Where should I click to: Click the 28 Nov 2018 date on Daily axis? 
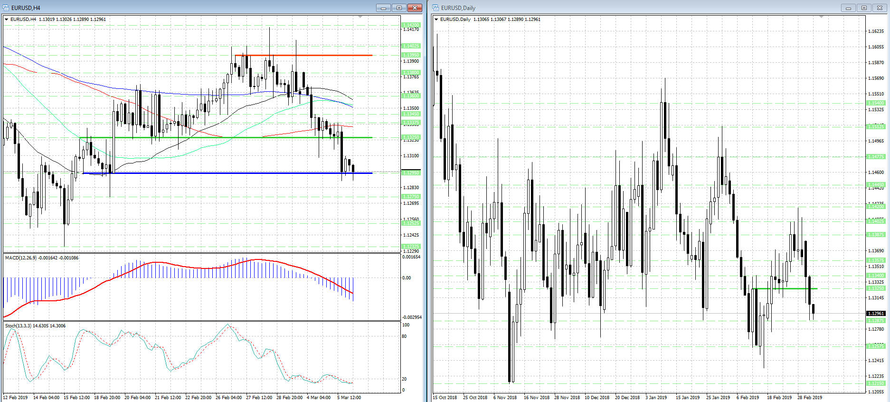(x=567, y=398)
